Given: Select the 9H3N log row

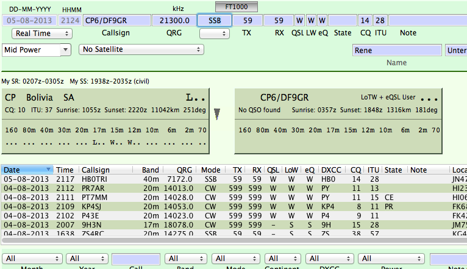Looking at the screenshot, I should tap(233, 224).
